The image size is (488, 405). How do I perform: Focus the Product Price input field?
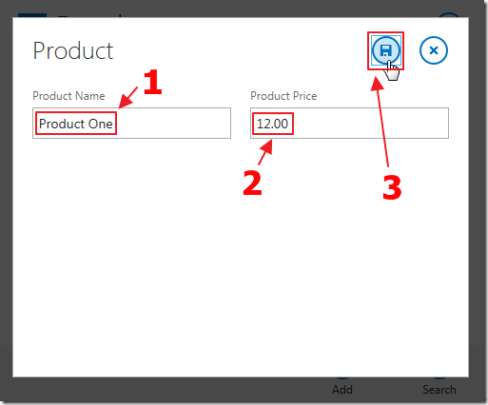click(x=349, y=124)
